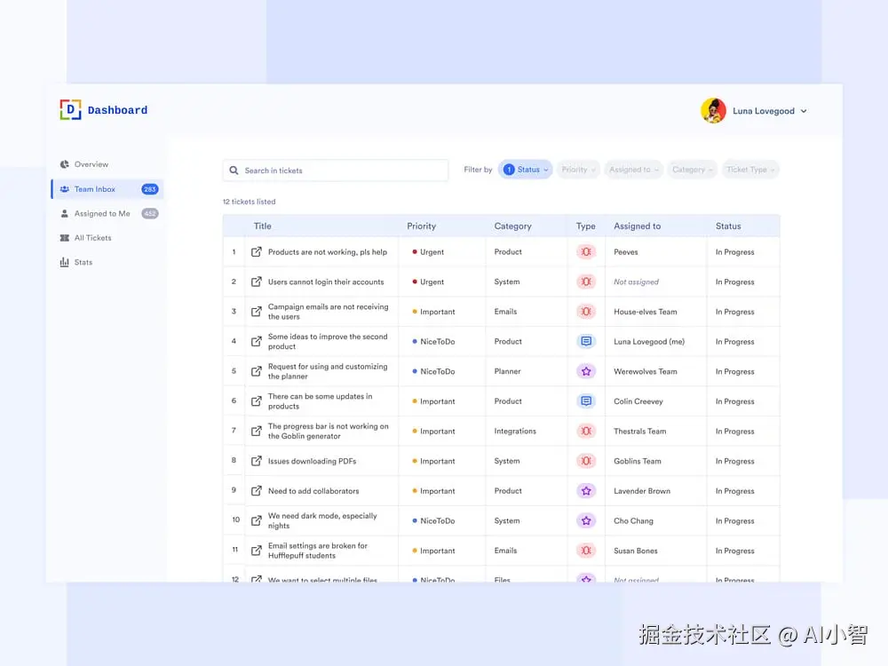Click into the Search in tickets field
The image size is (888, 666).
coord(336,170)
